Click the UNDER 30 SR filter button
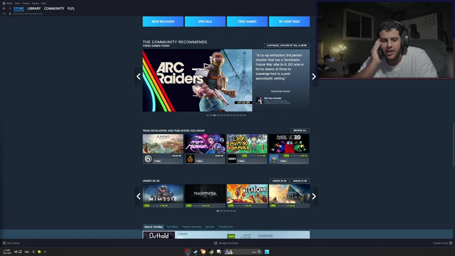455x256 pixels. pos(279,181)
